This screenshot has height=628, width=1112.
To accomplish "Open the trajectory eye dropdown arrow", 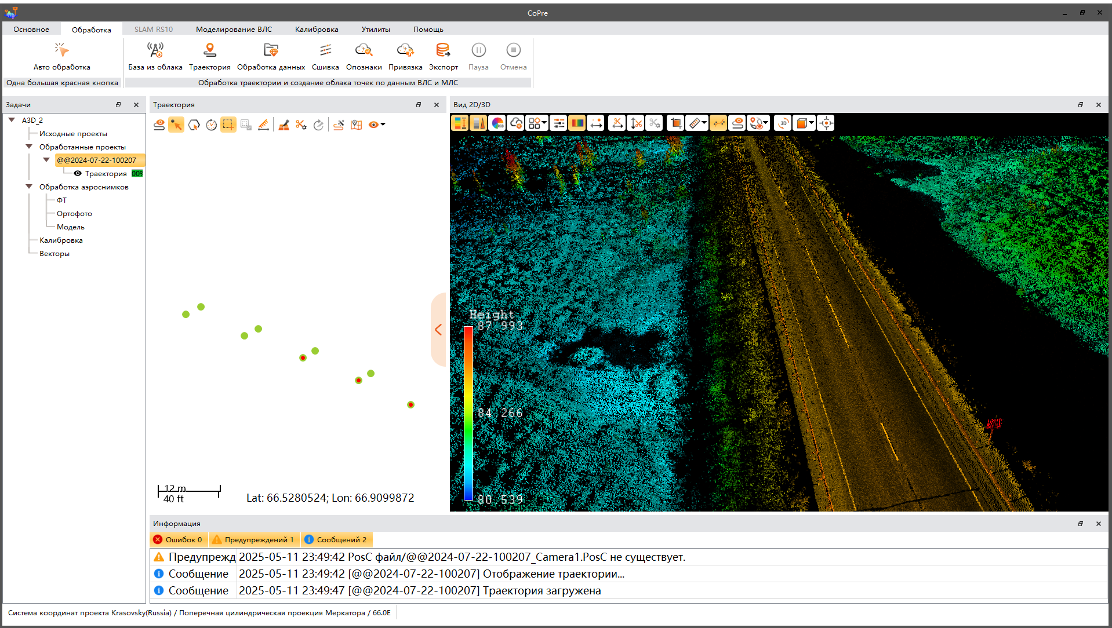I will [383, 125].
